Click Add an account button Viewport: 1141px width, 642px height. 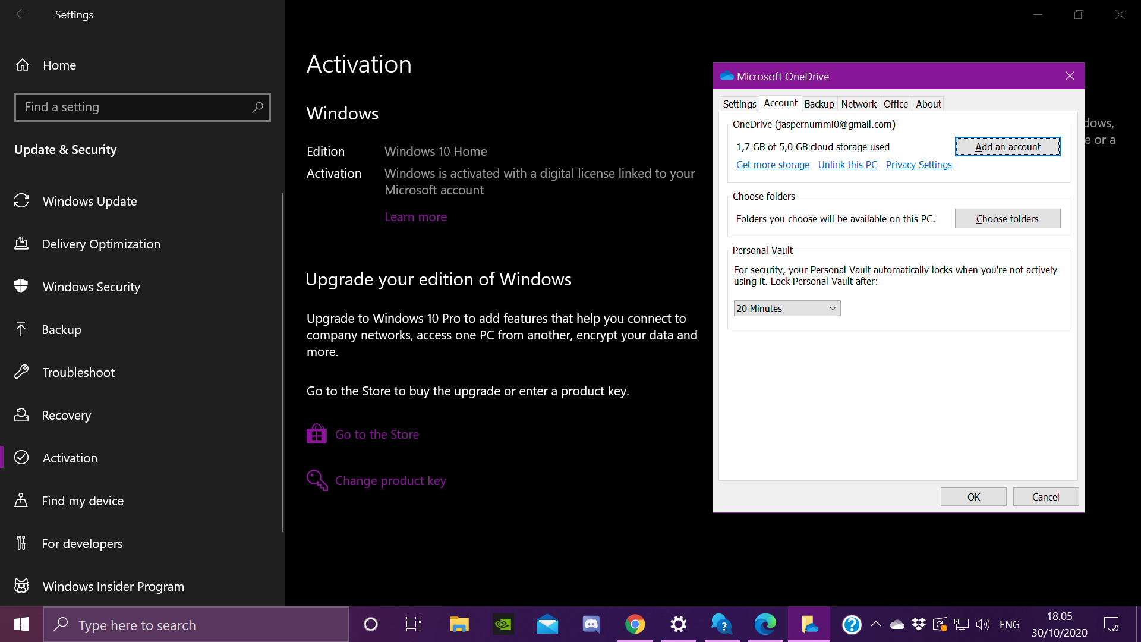pos(1007,147)
